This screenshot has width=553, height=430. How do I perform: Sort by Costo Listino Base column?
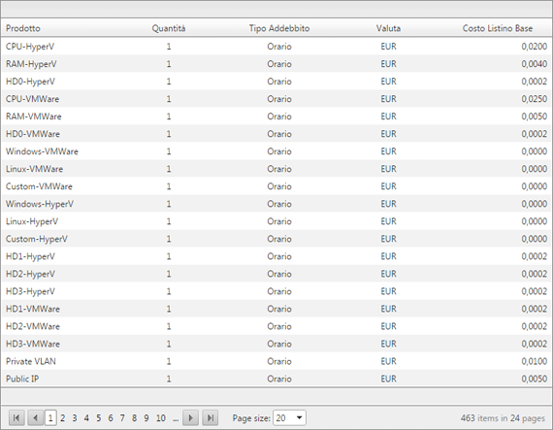coord(498,28)
